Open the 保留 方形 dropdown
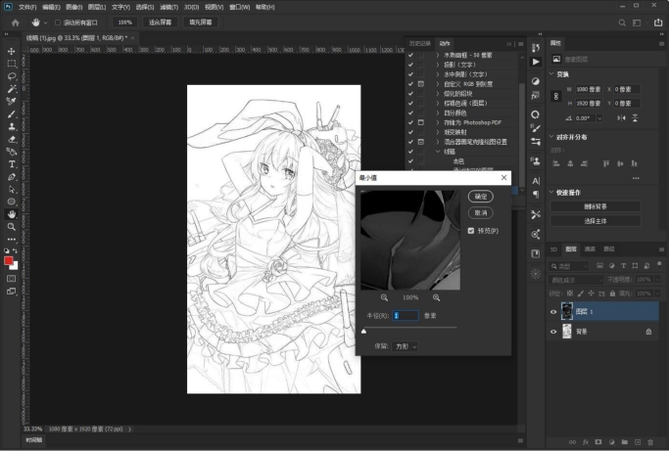The width and height of the screenshot is (669, 451). coord(405,346)
